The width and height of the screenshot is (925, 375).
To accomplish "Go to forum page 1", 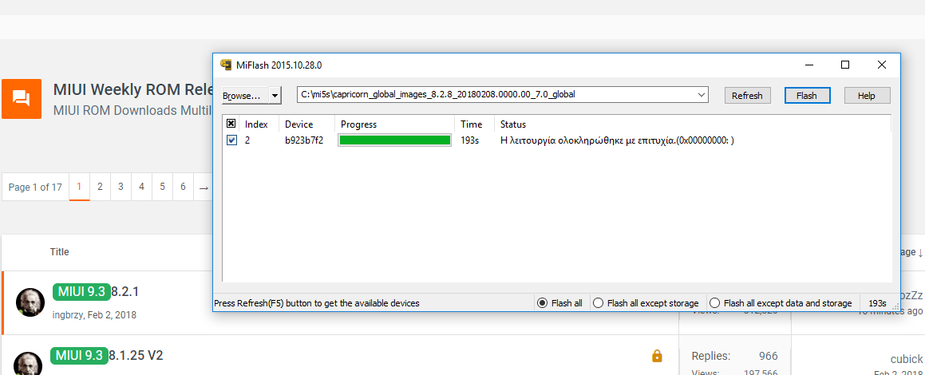I will click(79, 187).
